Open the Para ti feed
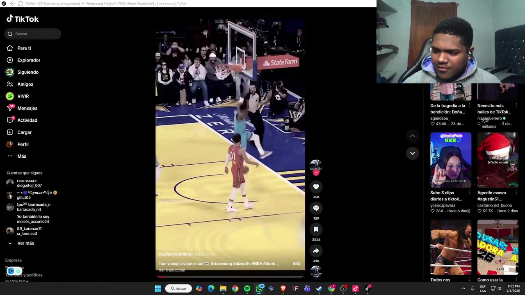 tap(24, 48)
